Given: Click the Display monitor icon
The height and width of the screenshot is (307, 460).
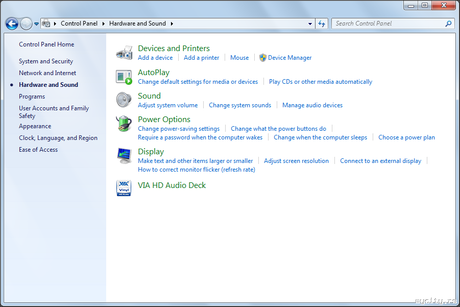Looking at the screenshot, I should 124,156.
